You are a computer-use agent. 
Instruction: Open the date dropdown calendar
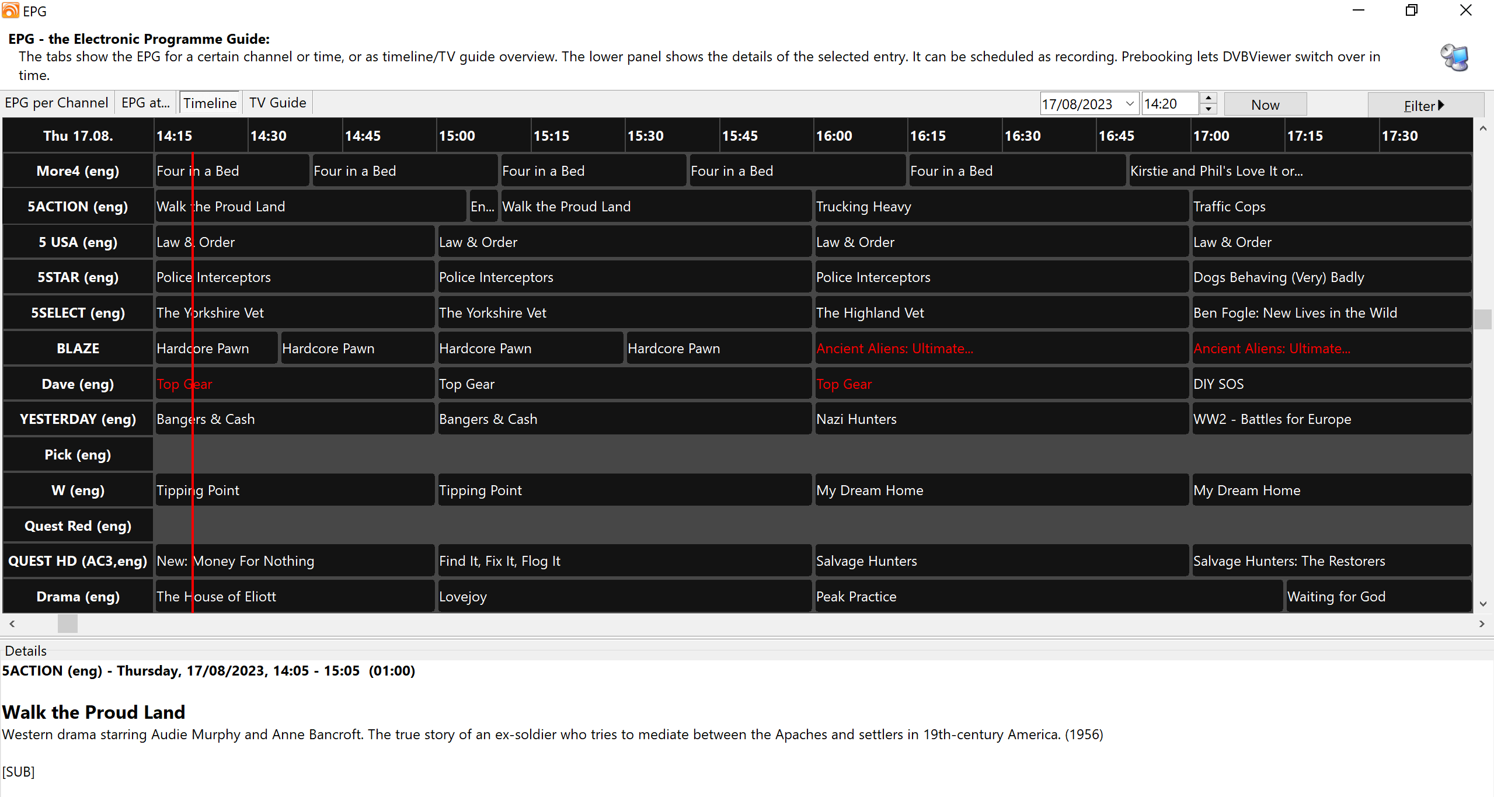pos(1130,104)
